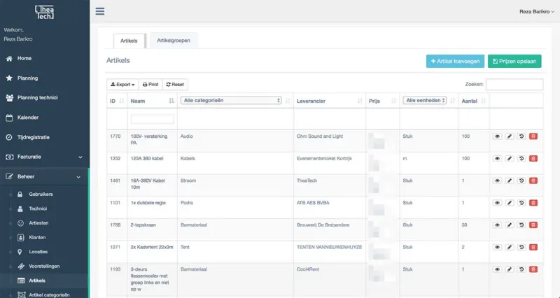Viewport: 560px width, 298px height.
Task: Delete the 16A-380V Kabel 10m article
Action: [533, 180]
